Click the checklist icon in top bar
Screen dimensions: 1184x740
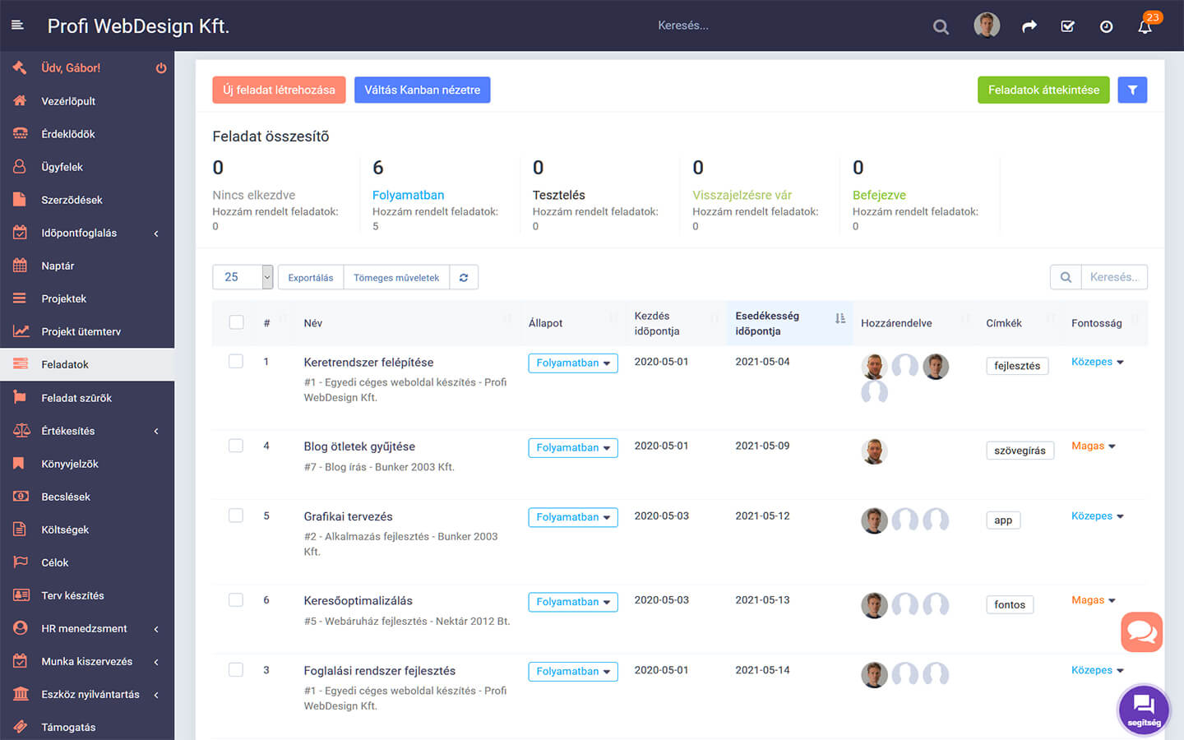[x=1067, y=26]
